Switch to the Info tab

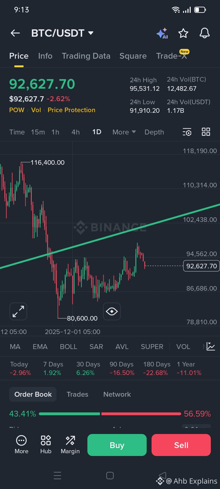tap(45, 56)
